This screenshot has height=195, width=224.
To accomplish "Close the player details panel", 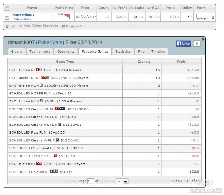I will point(203,39).
